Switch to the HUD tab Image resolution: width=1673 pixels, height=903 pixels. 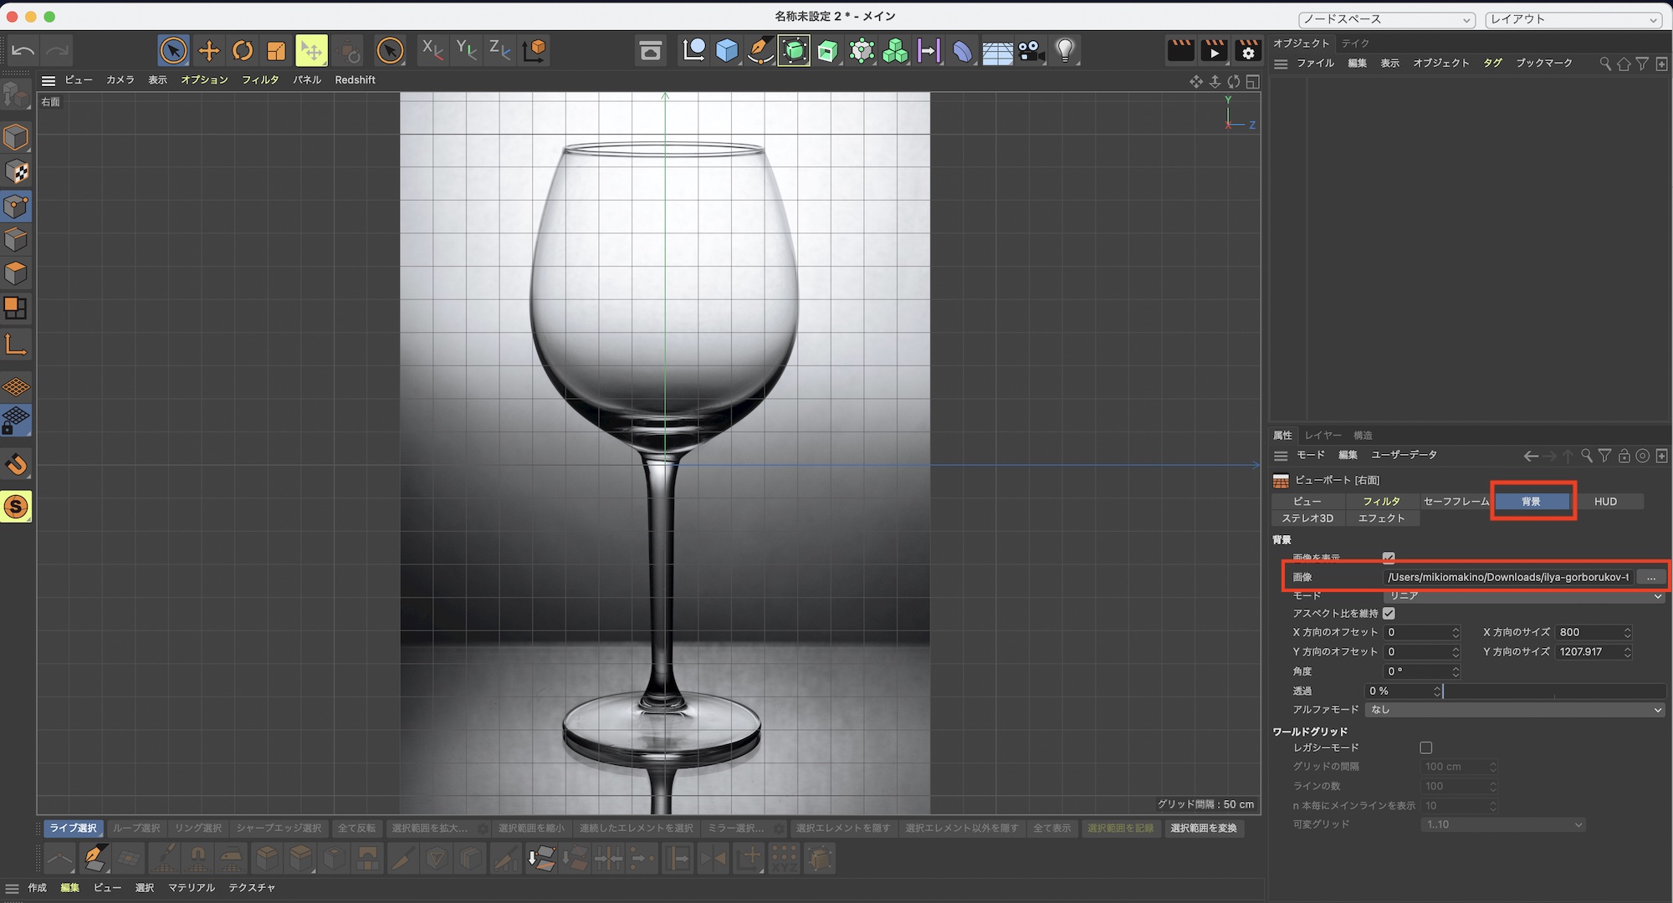coord(1605,502)
